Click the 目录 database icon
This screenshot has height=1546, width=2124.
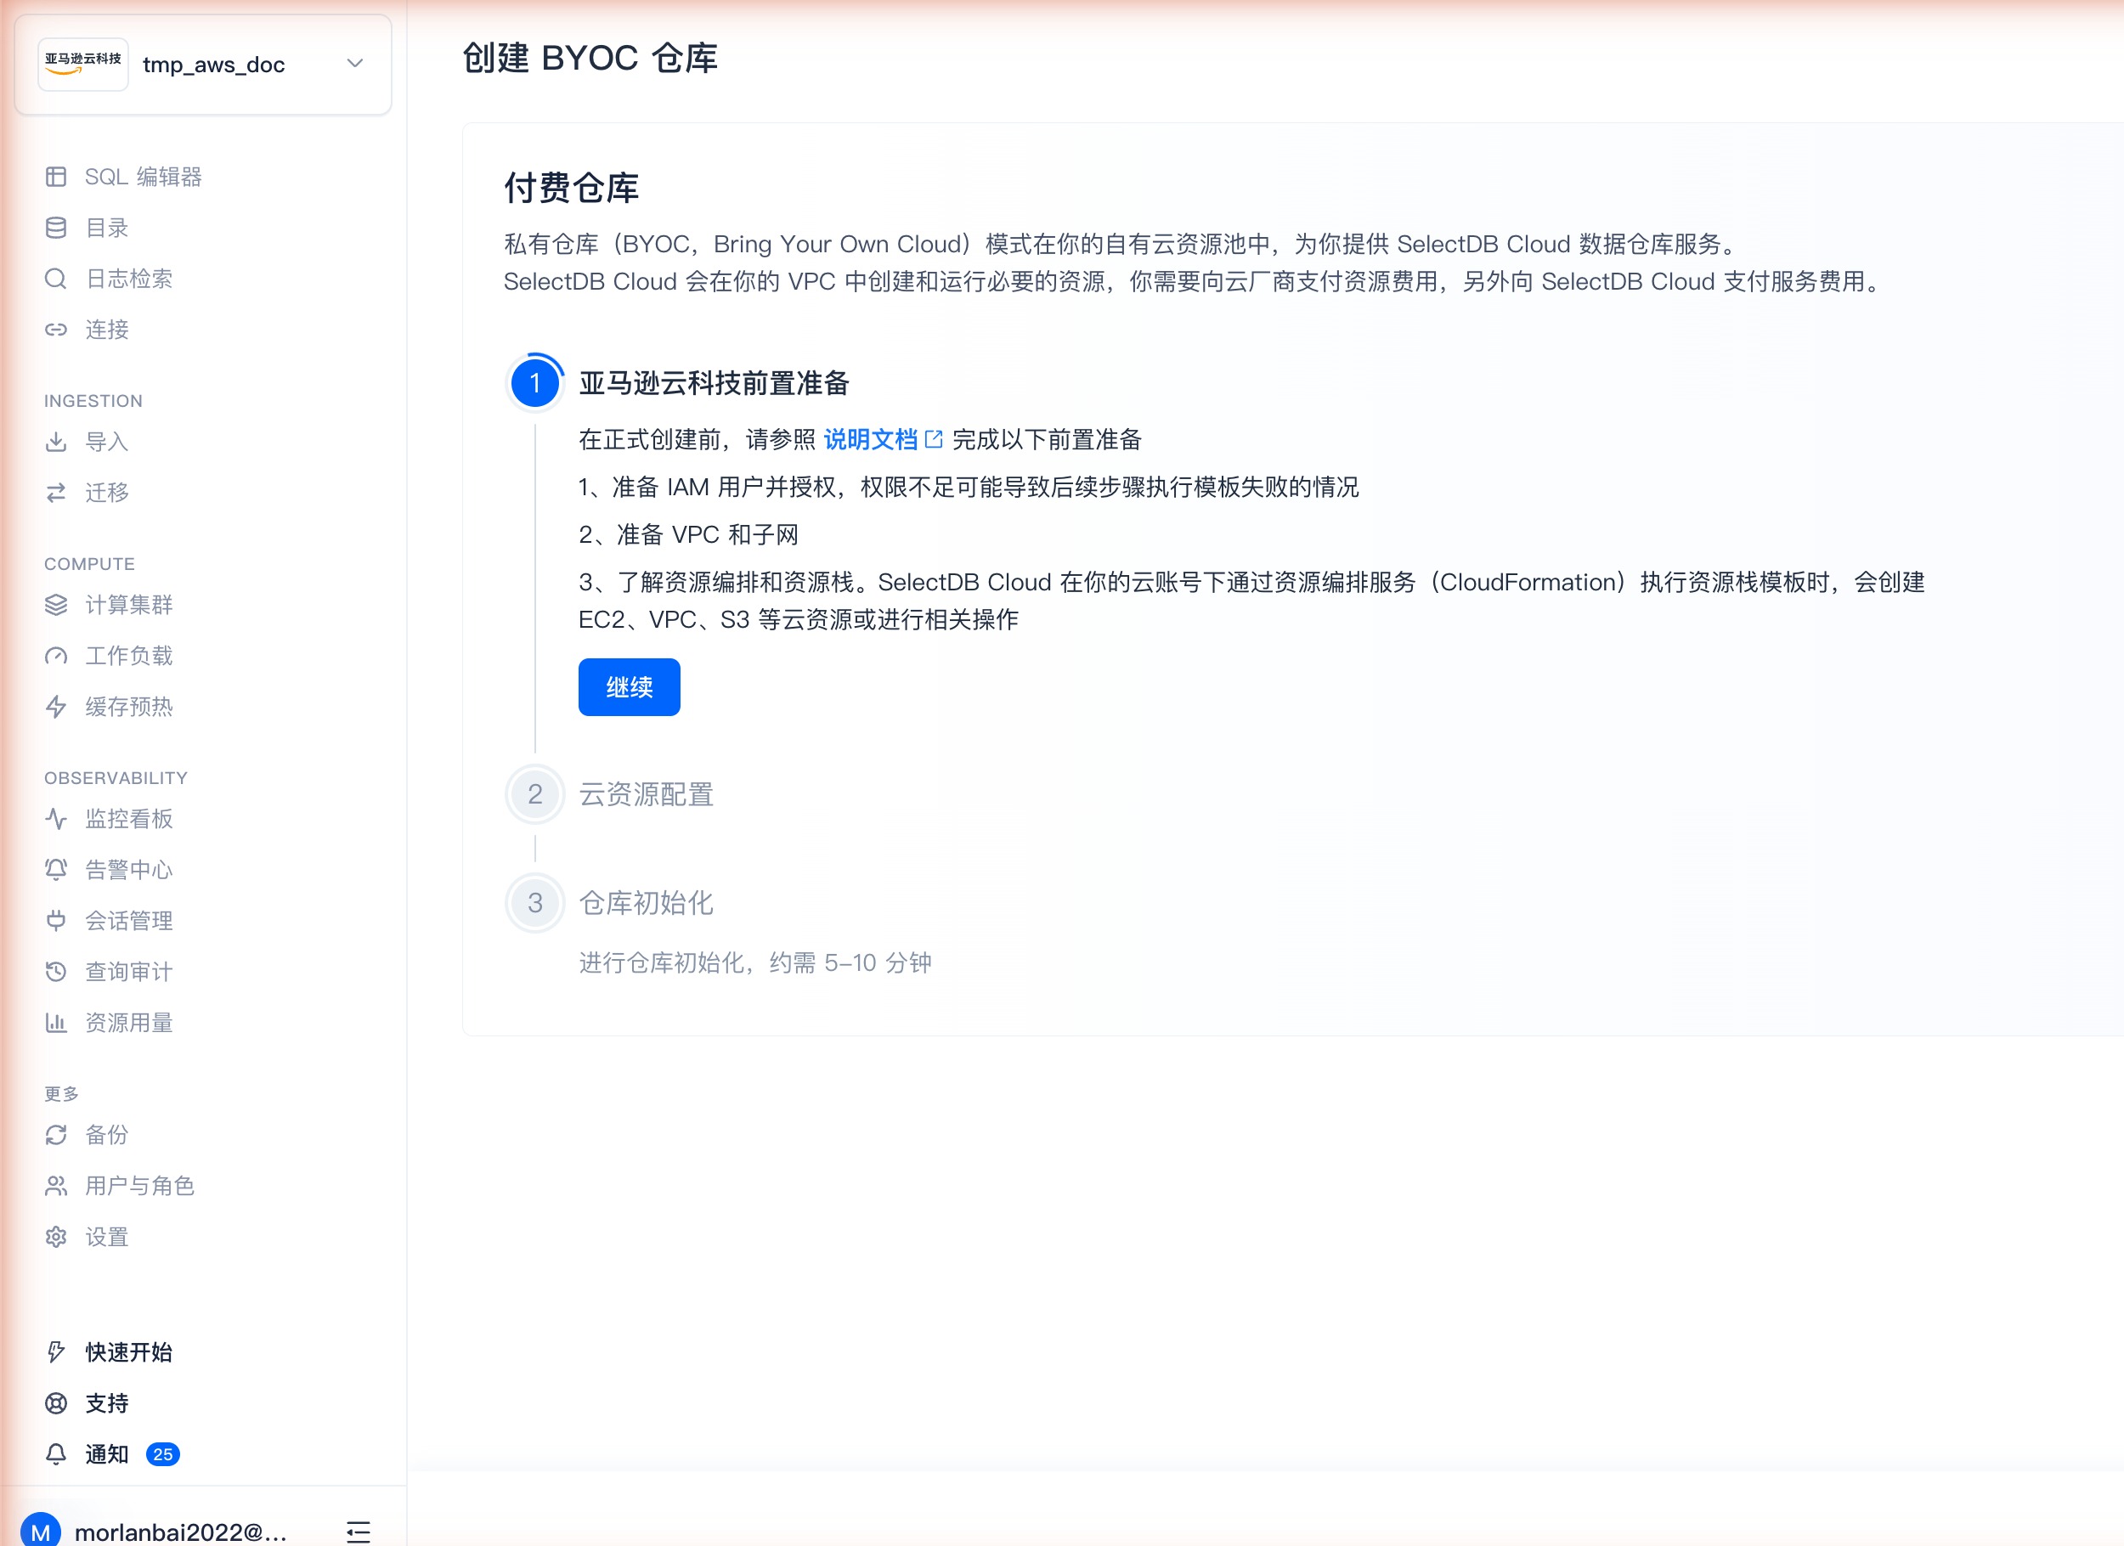56,228
